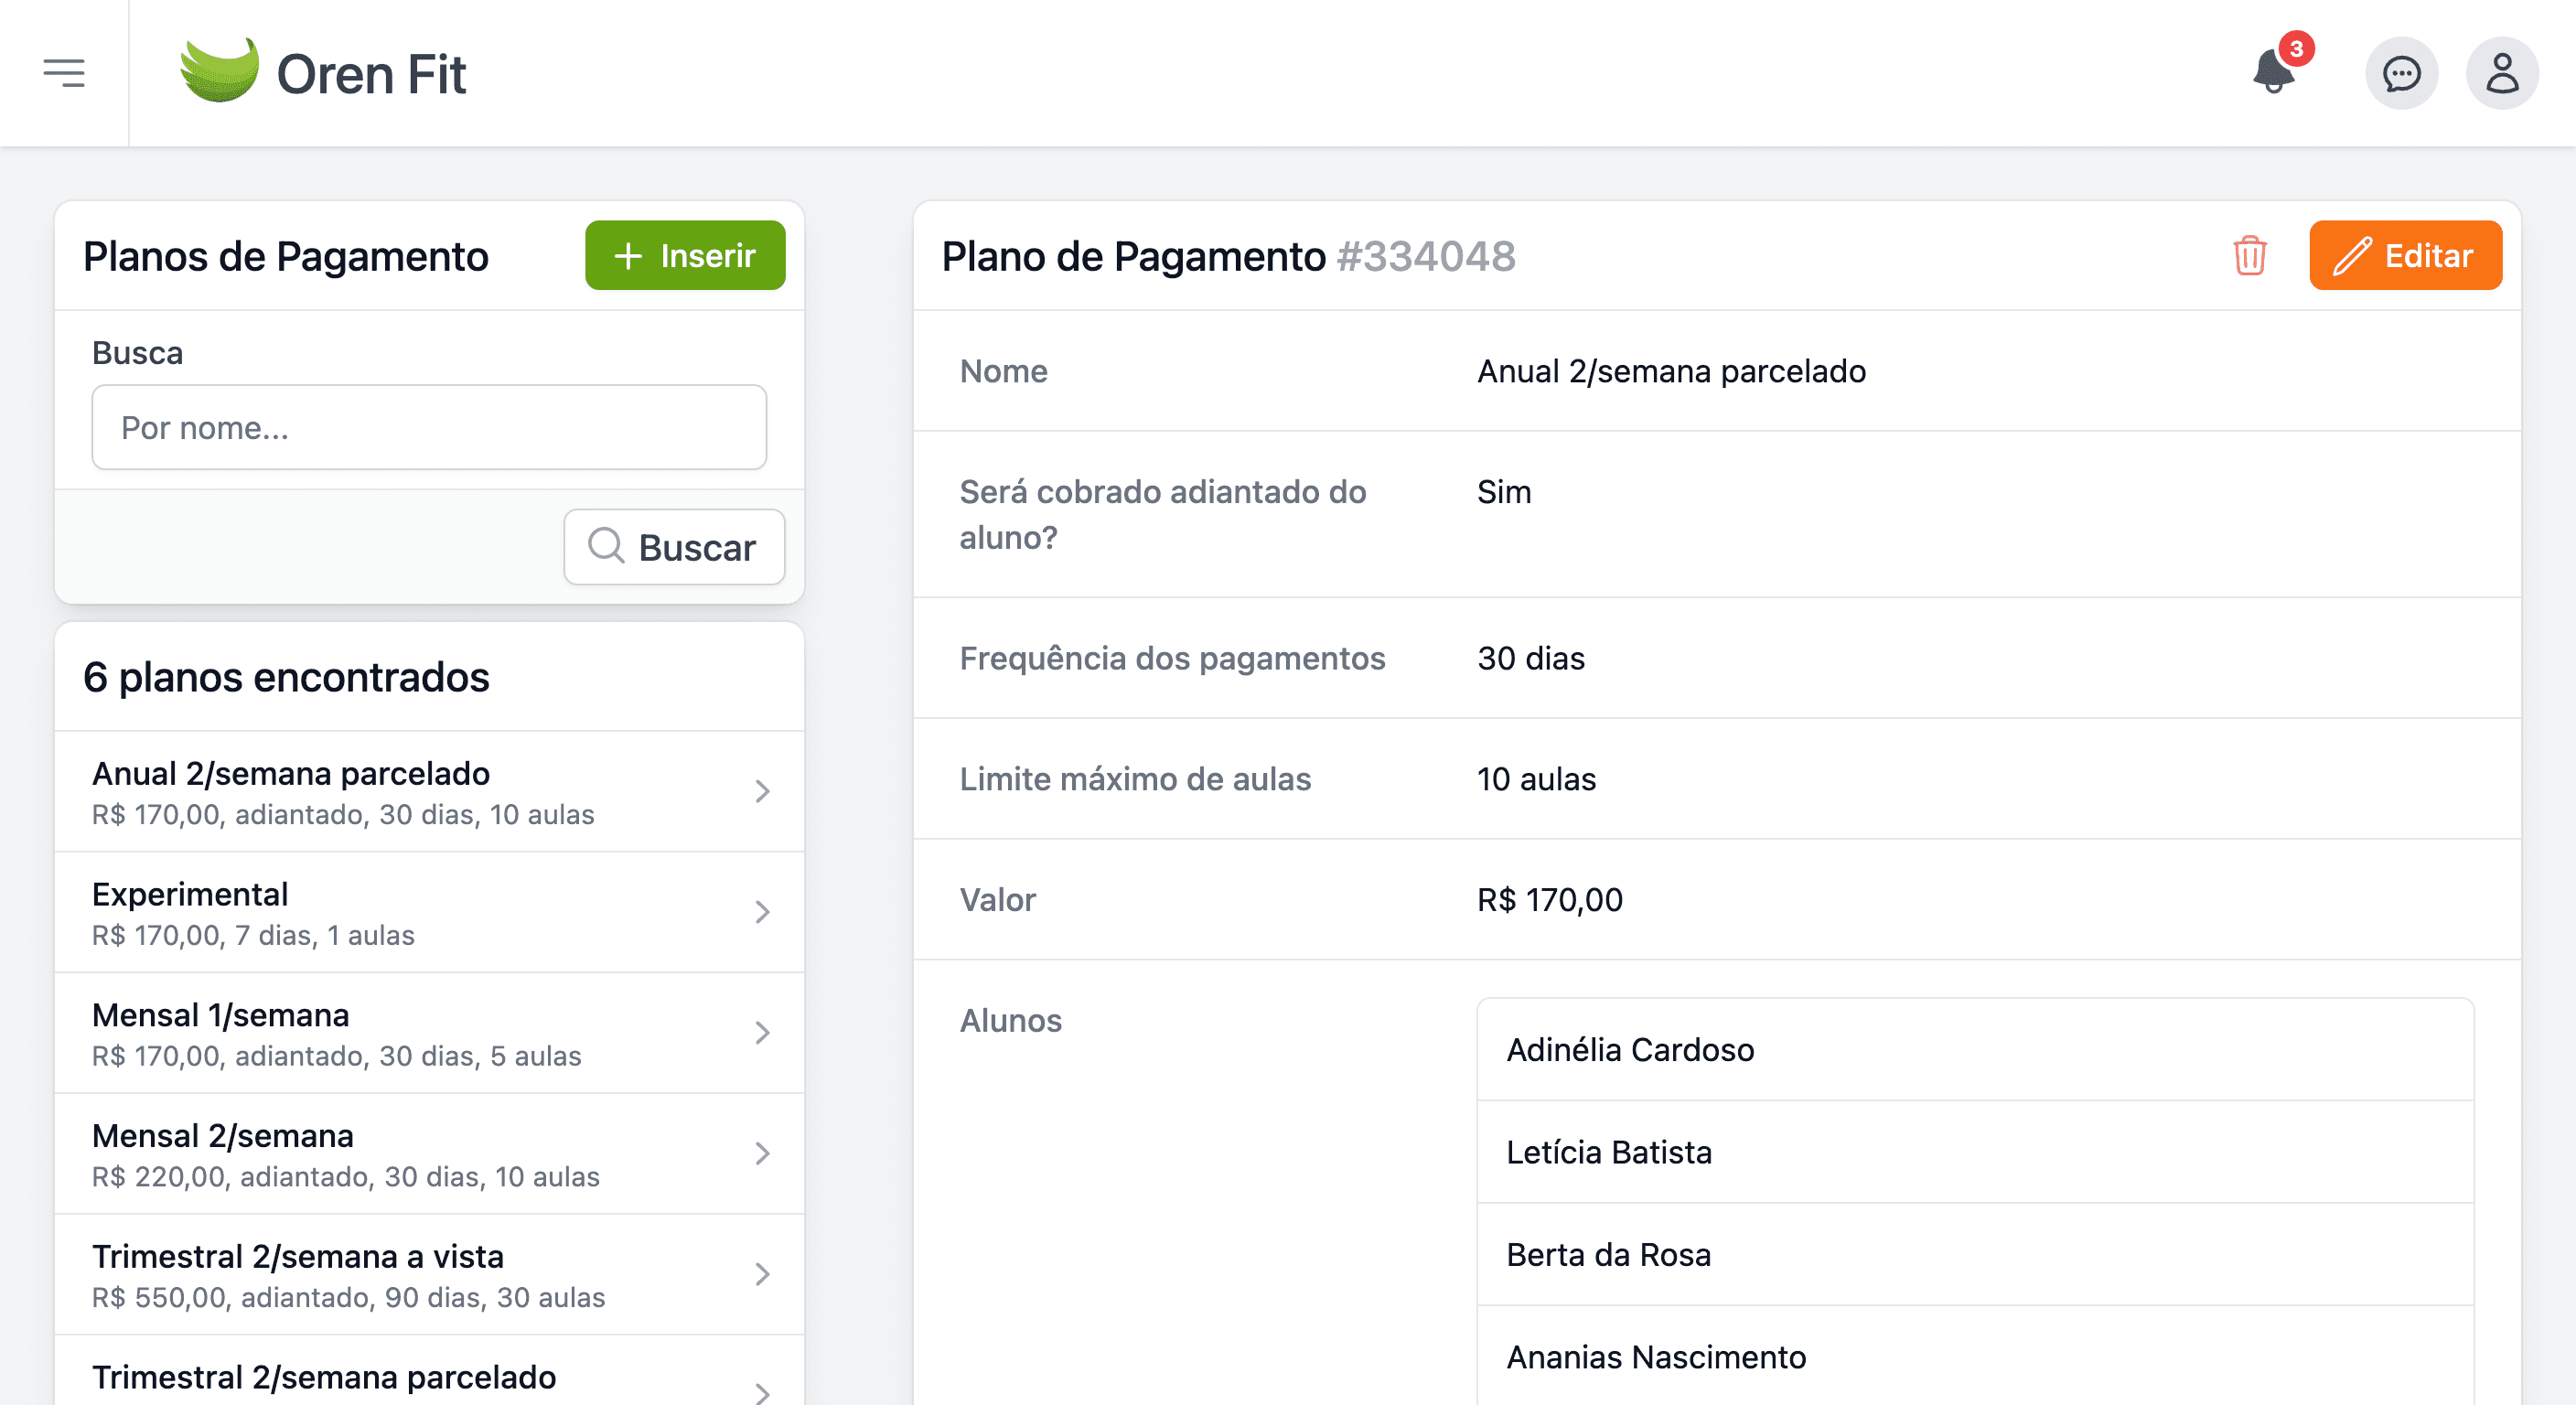The image size is (2576, 1405).
Task: Select Trimestral 2/semana parcelado plan
Action: pos(429,1371)
